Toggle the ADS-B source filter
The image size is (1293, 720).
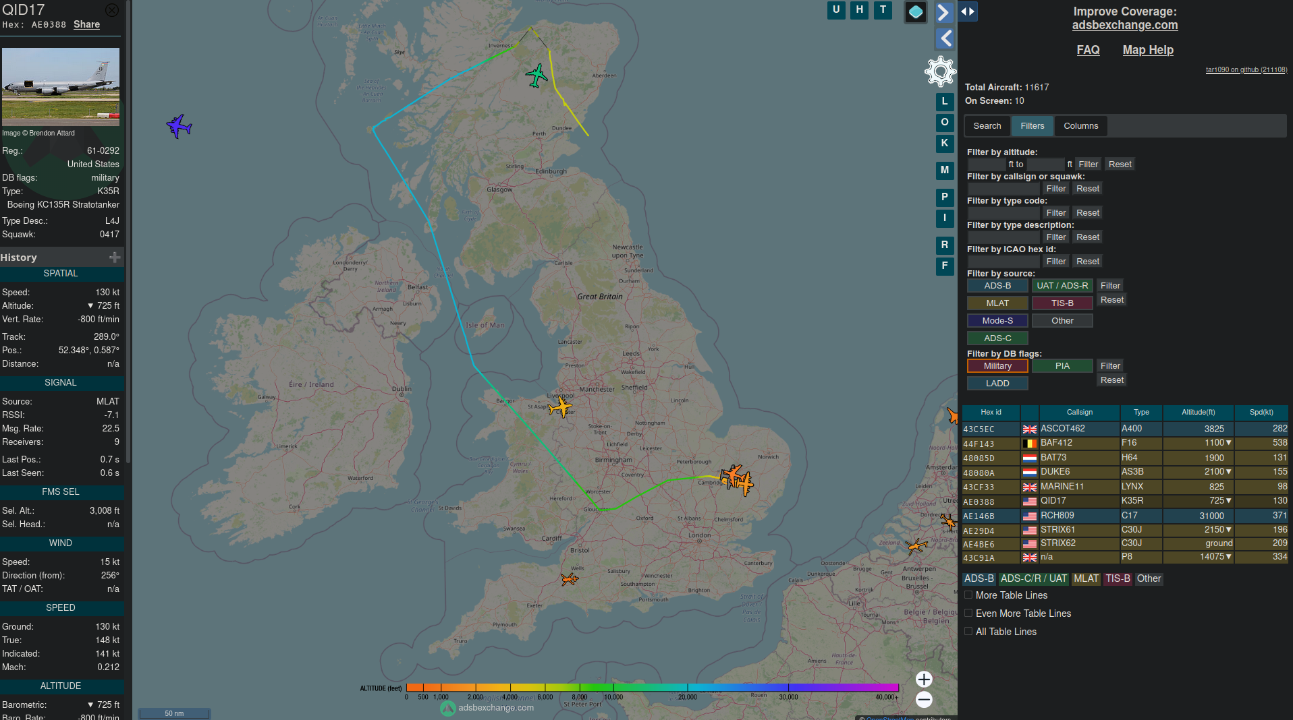pyautogui.click(x=997, y=286)
